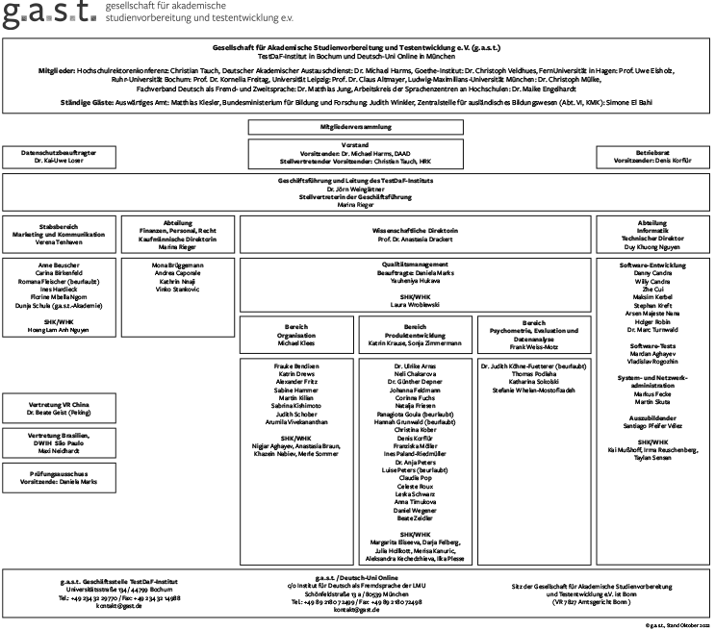
Task: Select the "Datenschutzbeauftragter" heading
Action: click(59, 153)
